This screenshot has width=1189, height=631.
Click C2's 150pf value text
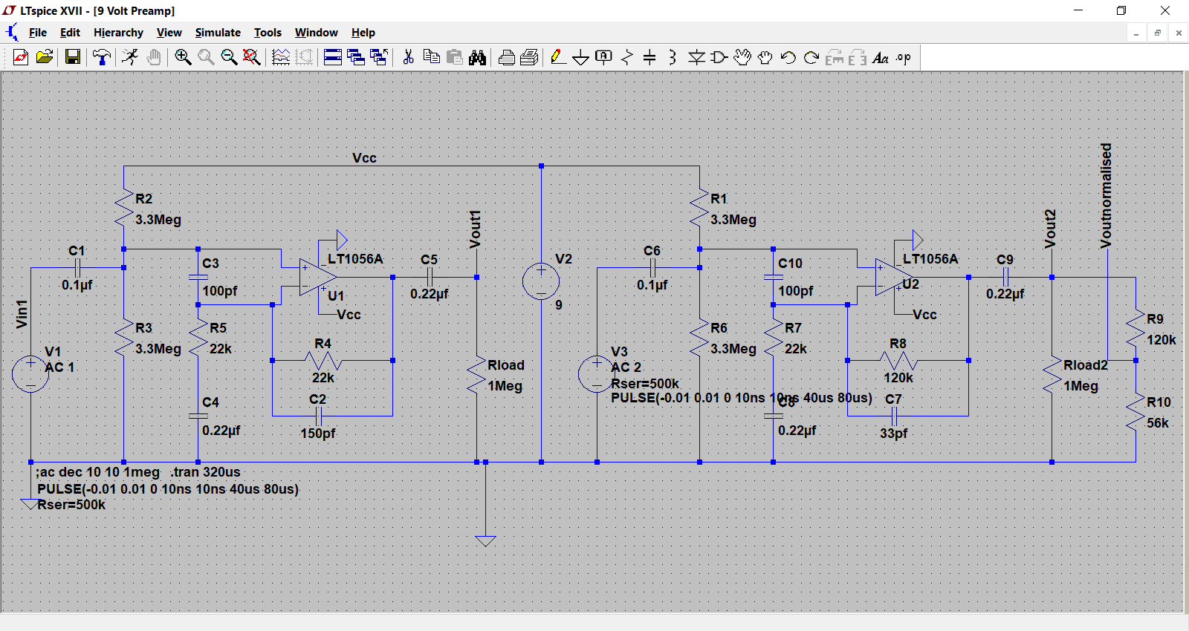click(318, 434)
